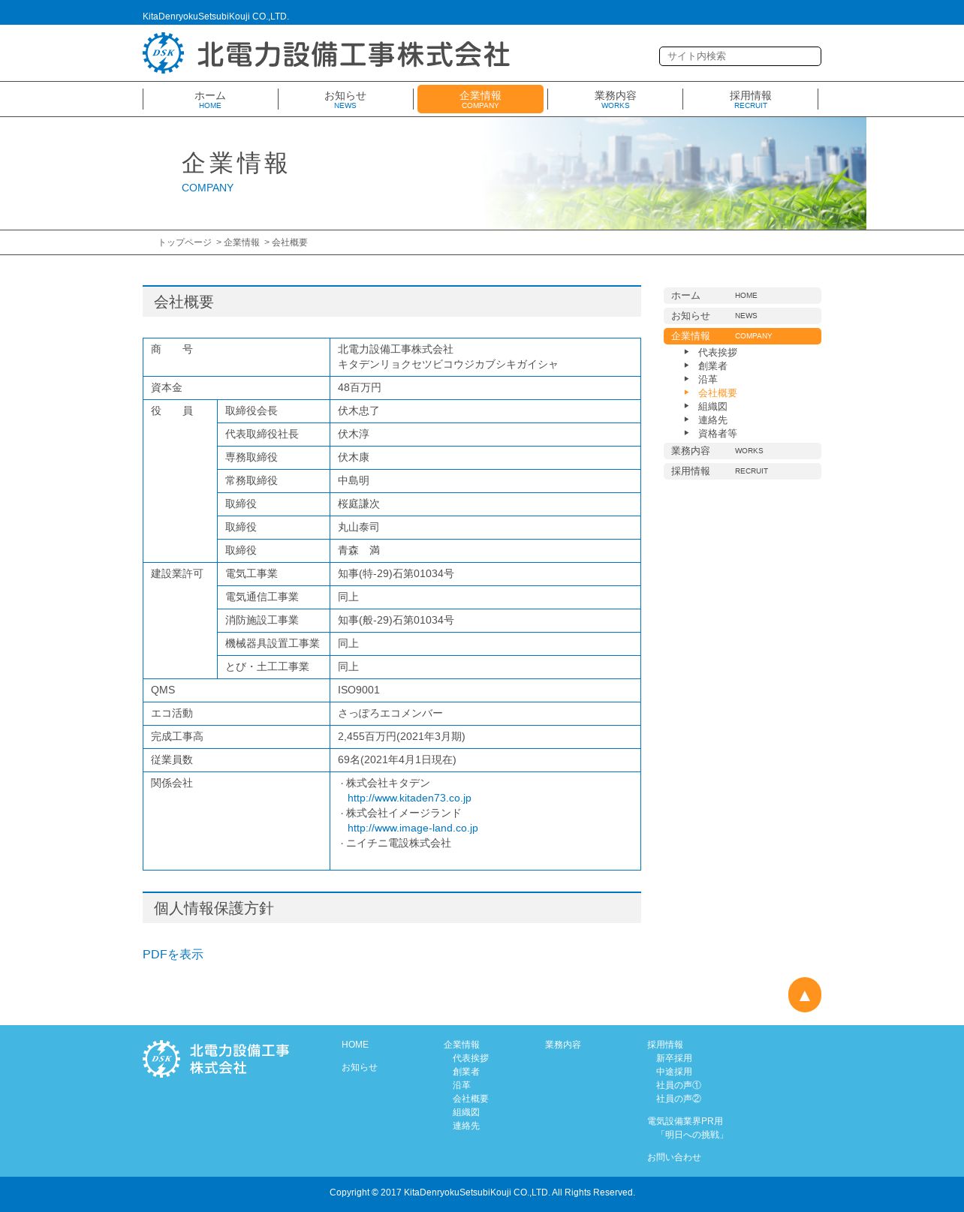This screenshot has width=964, height=1212.
Task: Click 会社概要 in the footer
Action: [471, 1099]
